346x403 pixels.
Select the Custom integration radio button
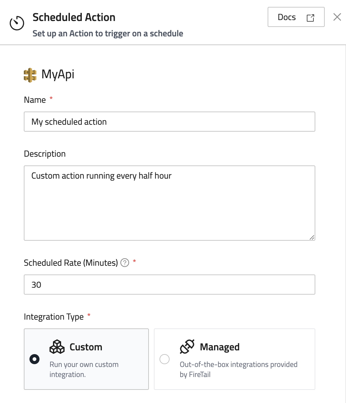(x=34, y=359)
